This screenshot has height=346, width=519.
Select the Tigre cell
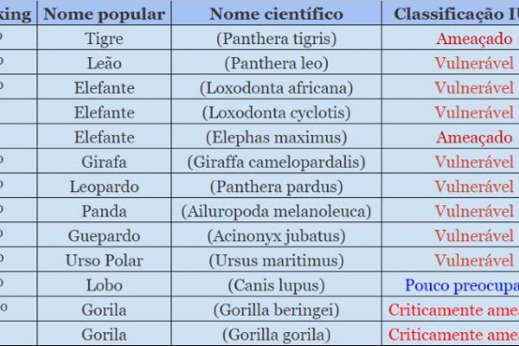[104, 39]
